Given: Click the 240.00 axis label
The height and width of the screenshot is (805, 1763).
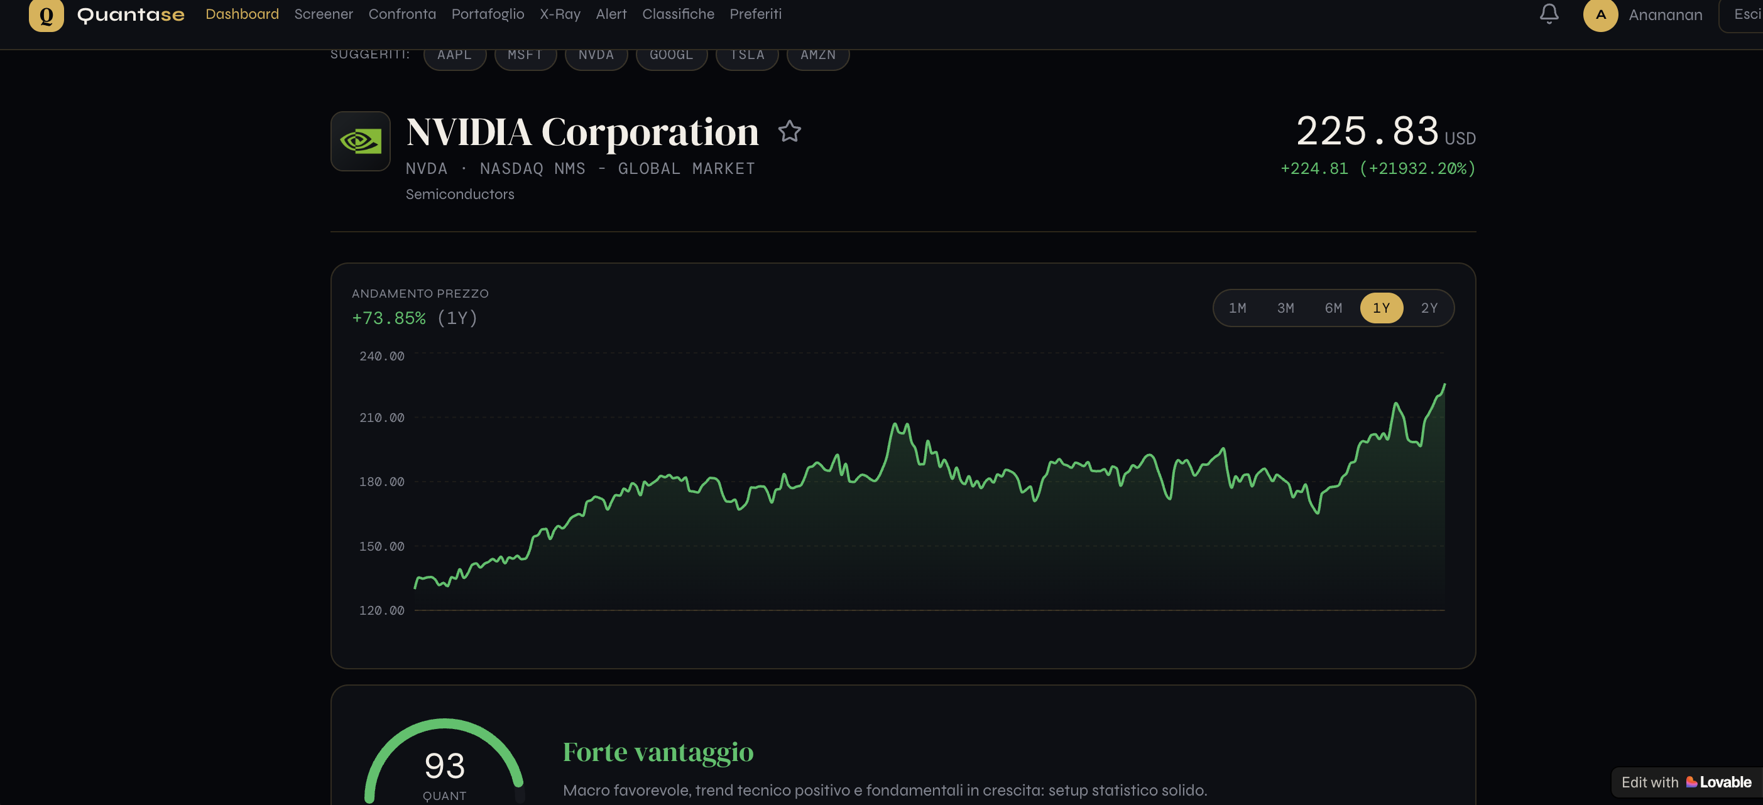Looking at the screenshot, I should [382, 355].
